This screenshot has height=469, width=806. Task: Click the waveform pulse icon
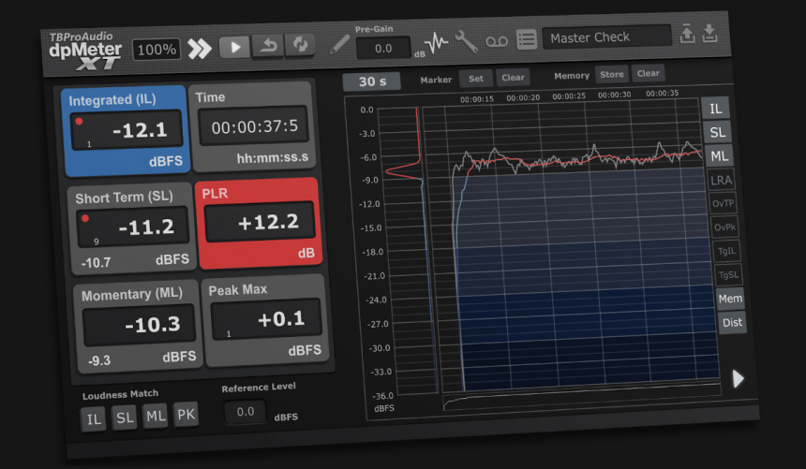point(437,41)
